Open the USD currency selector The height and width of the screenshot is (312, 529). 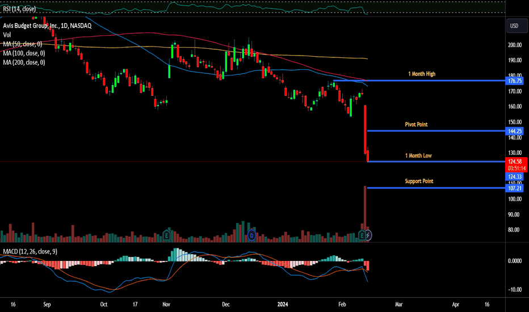[517, 26]
